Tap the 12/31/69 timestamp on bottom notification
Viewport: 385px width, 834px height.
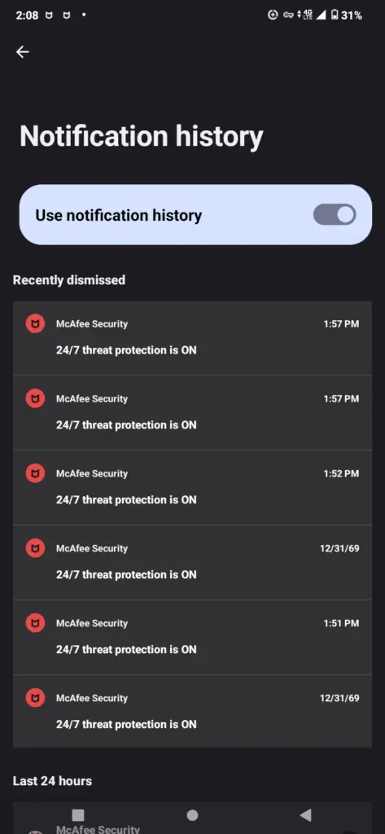tap(339, 698)
